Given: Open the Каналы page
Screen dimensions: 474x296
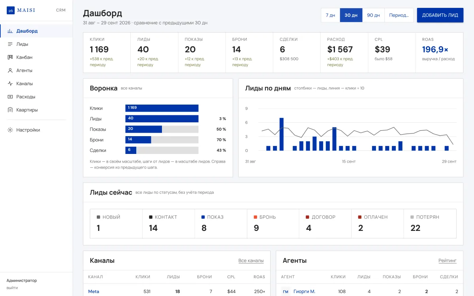Looking at the screenshot, I should click(x=36, y=84).
